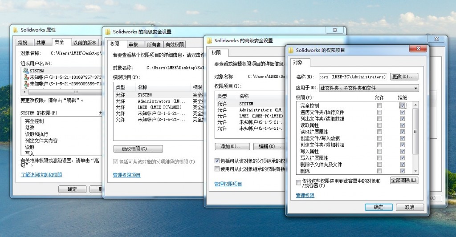The width and height of the screenshot is (456, 237).
Task: Open 有效权限 tab in advanced security window
Action: pyautogui.click(x=175, y=44)
